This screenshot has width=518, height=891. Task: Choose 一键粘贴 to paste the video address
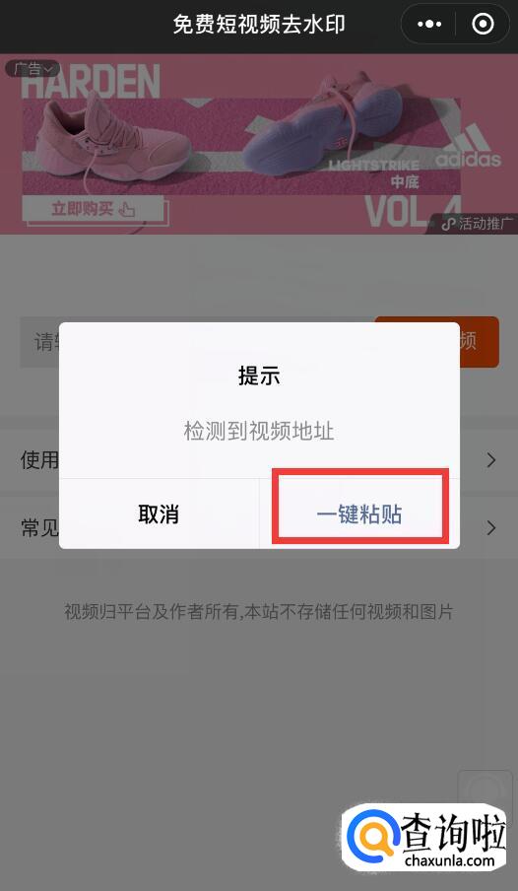[x=360, y=514]
